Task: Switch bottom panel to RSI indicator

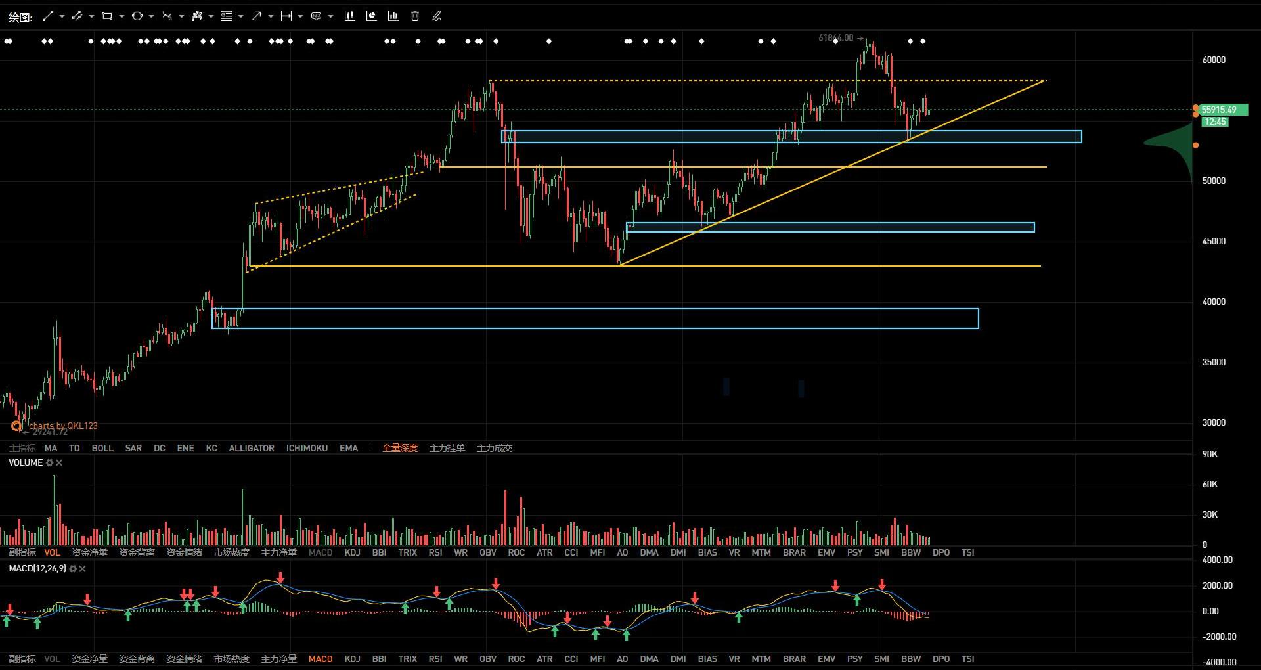Action: coord(435,659)
